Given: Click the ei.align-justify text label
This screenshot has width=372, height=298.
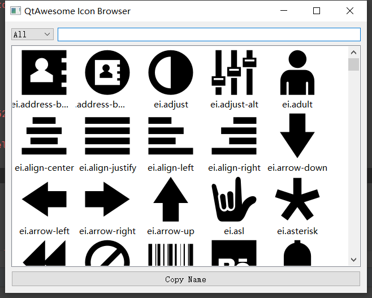Looking at the screenshot, I should [108, 168].
